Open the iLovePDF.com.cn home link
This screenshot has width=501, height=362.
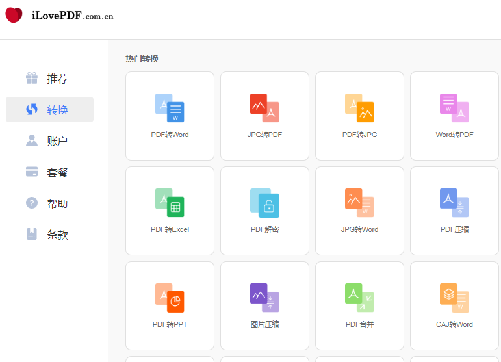pos(73,16)
